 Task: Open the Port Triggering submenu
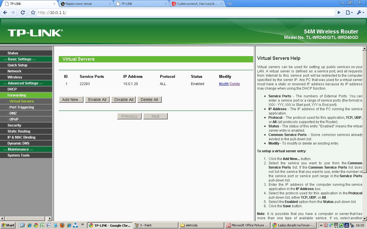tap(26, 107)
